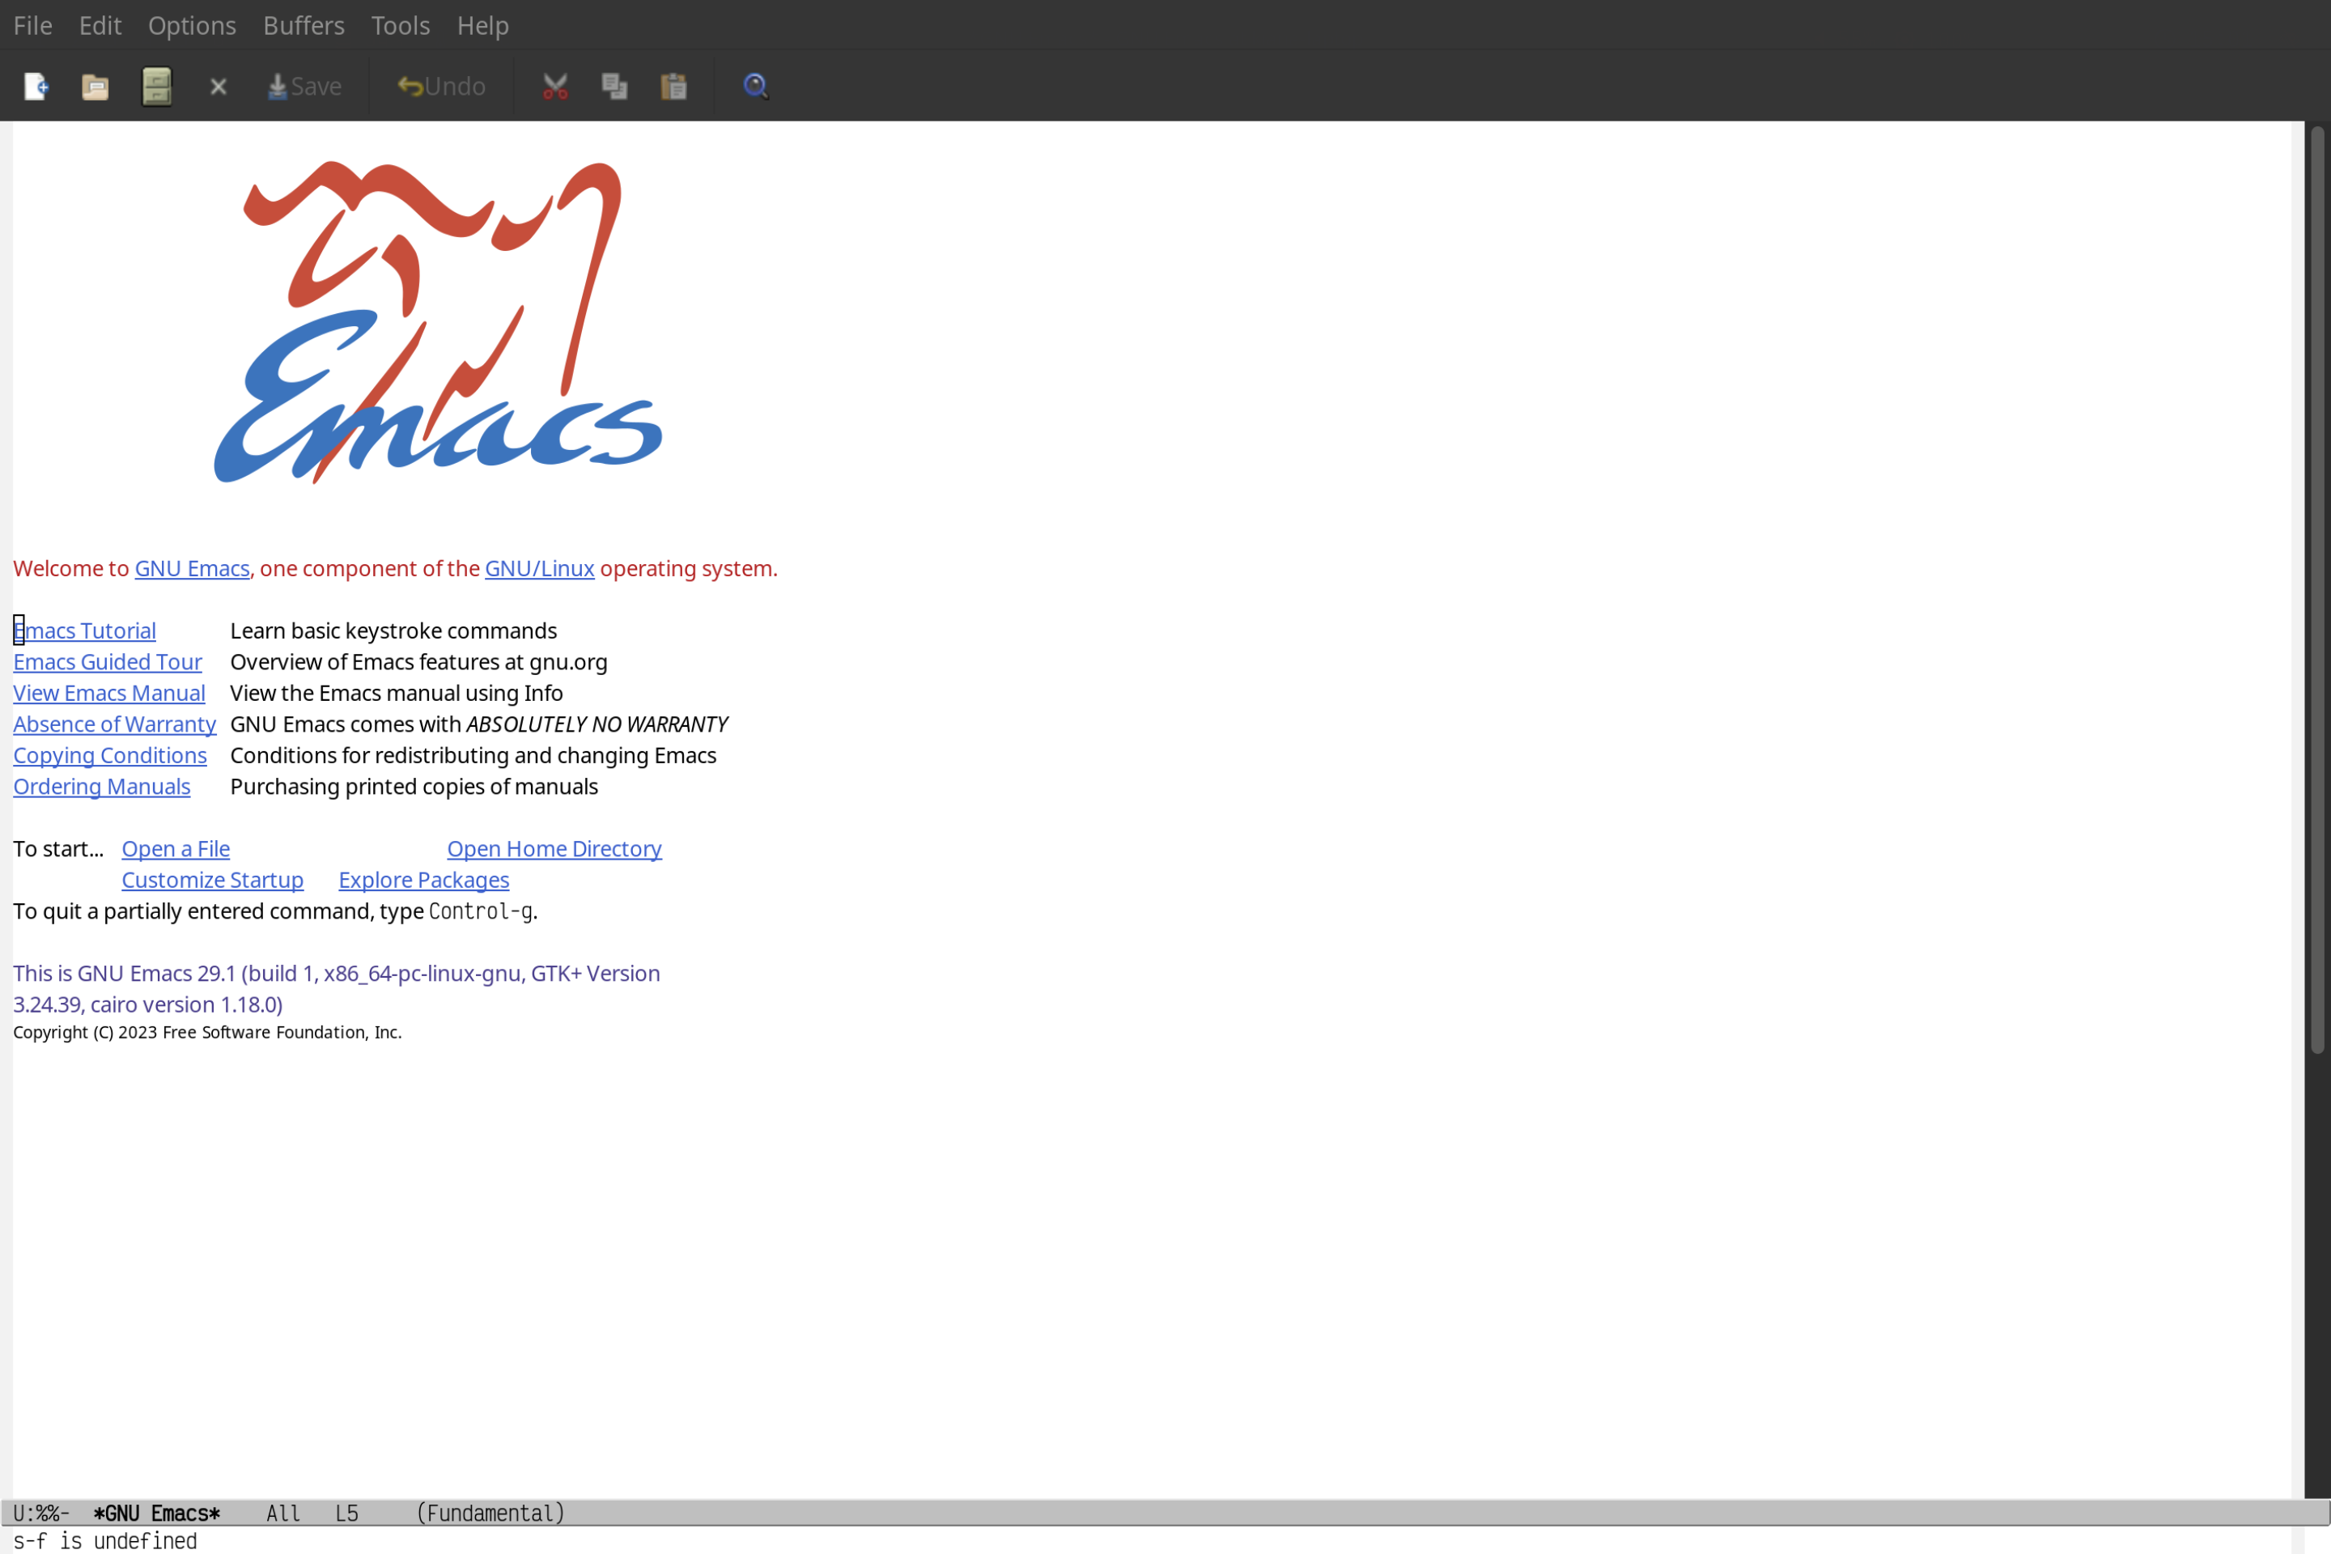The width and height of the screenshot is (2331, 1554).
Task: Click the New File icon
Action: click(x=35, y=85)
